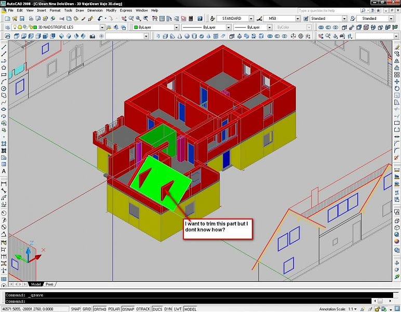The width and height of the screenshot is (401, 312).
Task: Toggle OSNAP in status bar
Action: 129,309
